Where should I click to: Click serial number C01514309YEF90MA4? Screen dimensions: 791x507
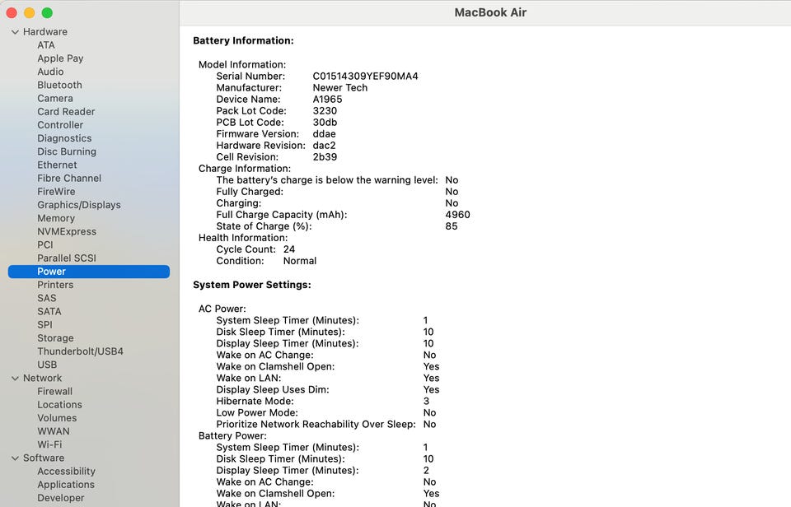coord(365,76)
